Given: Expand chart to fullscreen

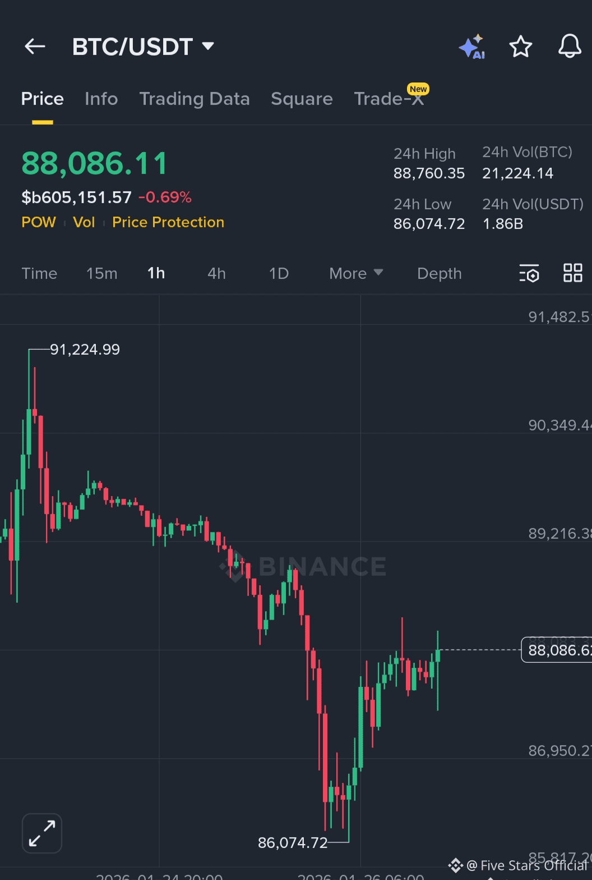Looking at the screenshot, I should coord(42,833).
